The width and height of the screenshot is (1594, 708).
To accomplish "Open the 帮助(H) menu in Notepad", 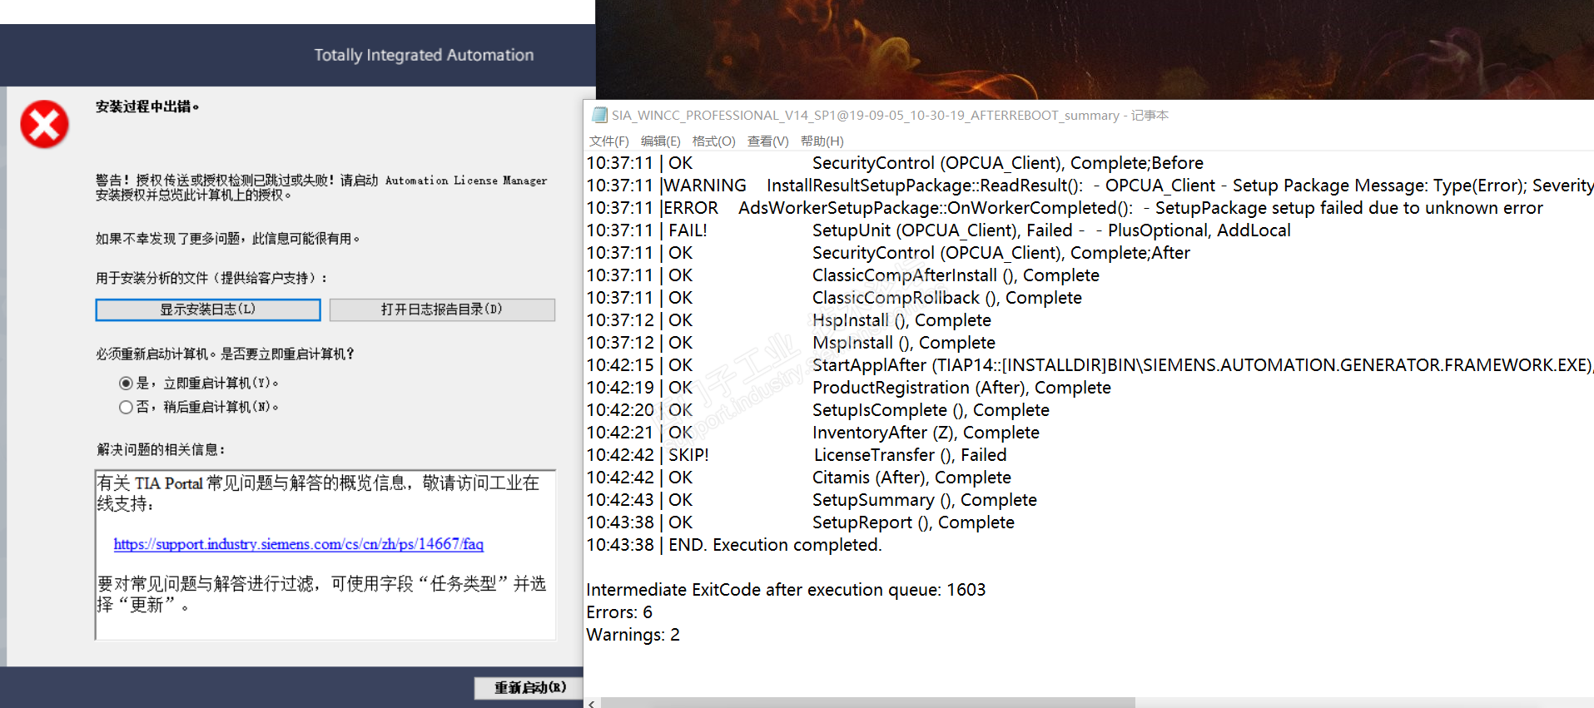I will (822, 141).
